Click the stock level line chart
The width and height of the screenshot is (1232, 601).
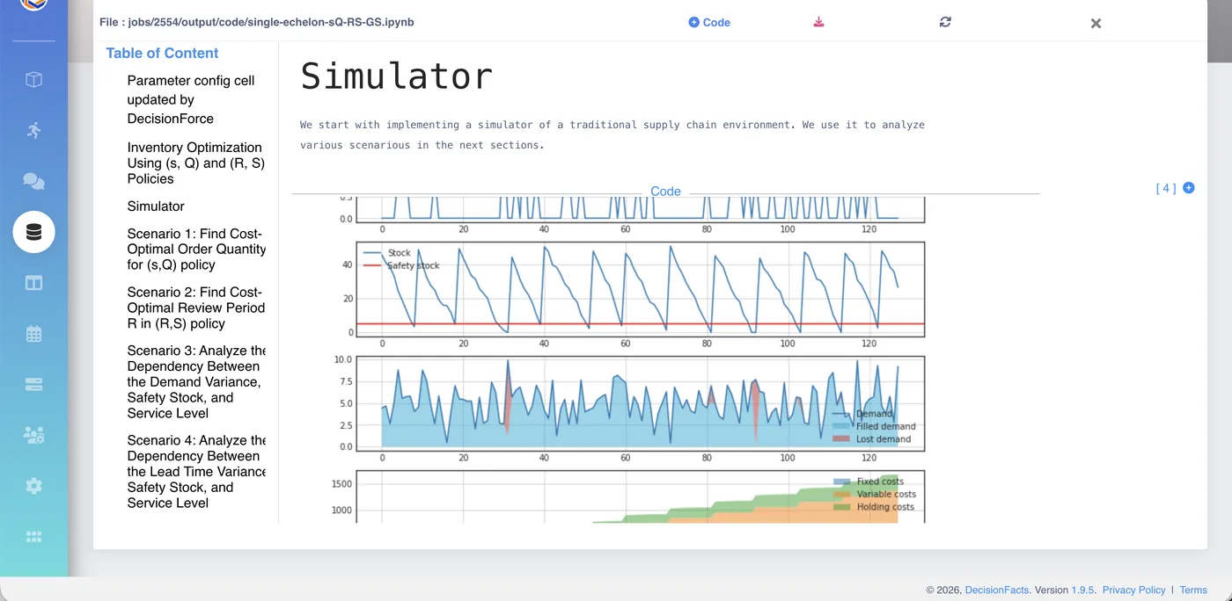tap(640, 290)
